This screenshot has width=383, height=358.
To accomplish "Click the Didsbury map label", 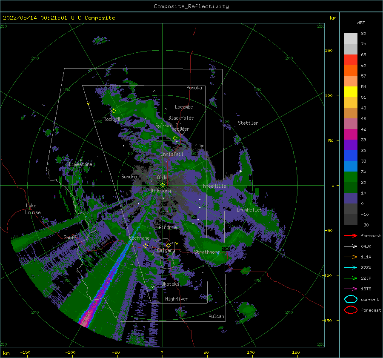I will click(161, 191).
